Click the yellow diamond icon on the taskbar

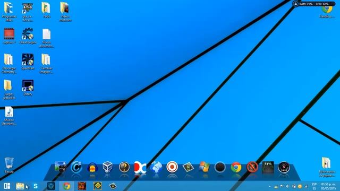98,186
